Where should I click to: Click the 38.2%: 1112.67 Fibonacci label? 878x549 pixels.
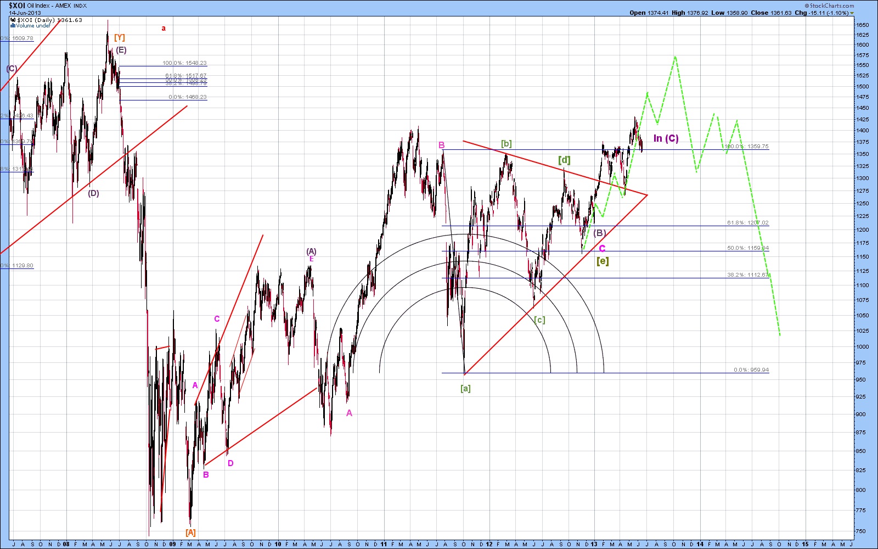pos(748,274)
